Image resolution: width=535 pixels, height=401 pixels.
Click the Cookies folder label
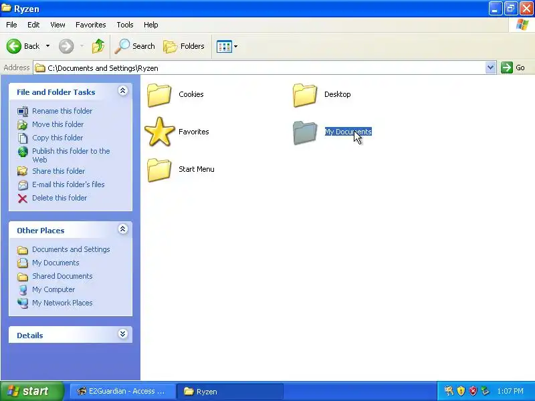(191, 94)
